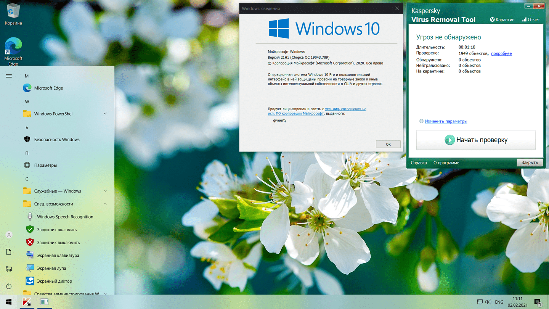Launch Windows Speech Recognition
The image size is (549, 309).
[65, 217]
